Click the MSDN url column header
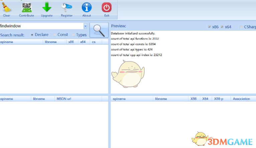Viewport: 256px width, 148px height. [x=78, y=99]
